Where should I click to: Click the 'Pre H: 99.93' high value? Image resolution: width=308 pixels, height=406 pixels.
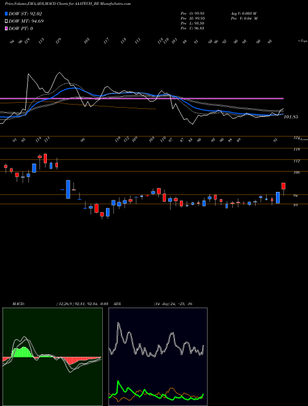tap(192, 18)
